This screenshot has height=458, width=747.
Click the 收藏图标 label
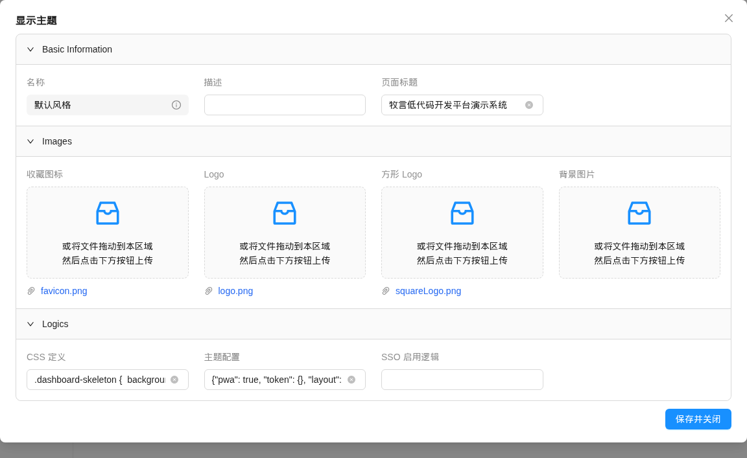(45, 174)
